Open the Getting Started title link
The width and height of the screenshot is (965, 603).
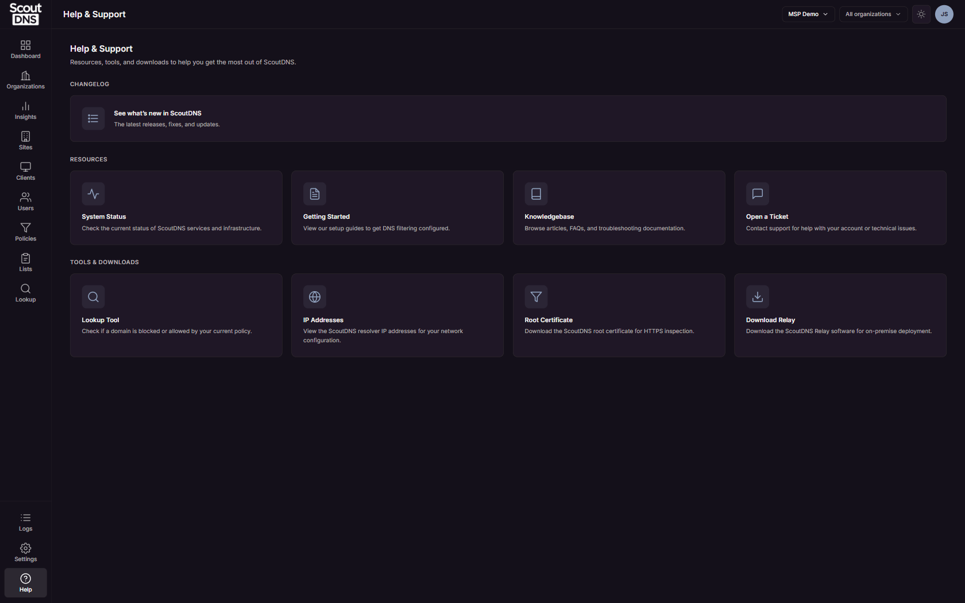[326, 217]
